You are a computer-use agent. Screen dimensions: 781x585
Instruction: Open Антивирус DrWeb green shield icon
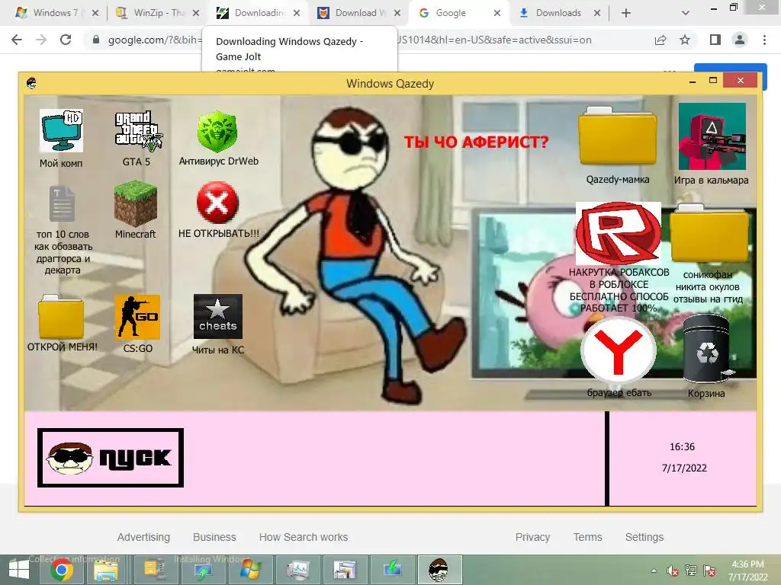click(x=217, y=132)
